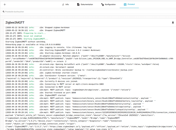Click the linkquality/config MQTT publish line
Image resolution: width=176 pixels, height=130 pixels.
pos(77,110)
